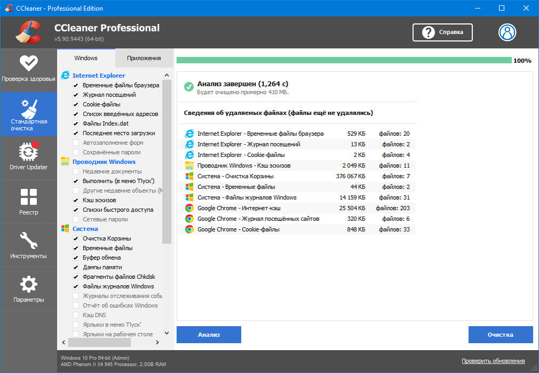
Task: Select Google Chrome - Интернет-кэш row text
Action: pyautogui.click(x=239, y=208)
